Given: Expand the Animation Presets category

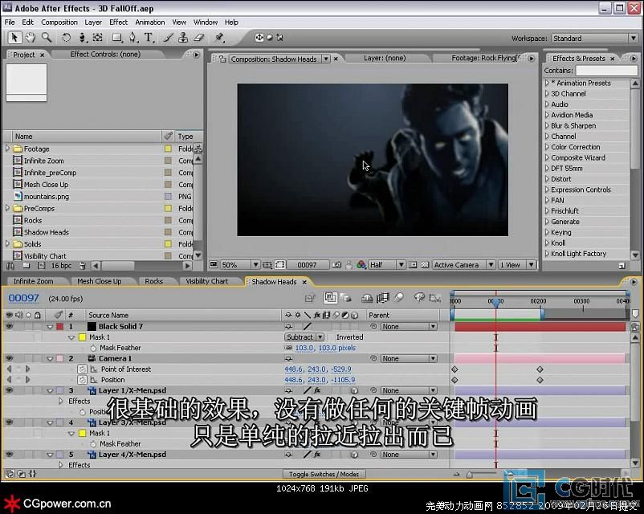Looking at the screenshot, I should [x=547, y=83].
